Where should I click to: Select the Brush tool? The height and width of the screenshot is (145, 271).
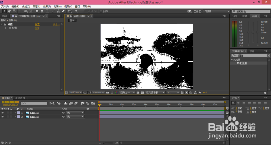[x=54, y=11]
